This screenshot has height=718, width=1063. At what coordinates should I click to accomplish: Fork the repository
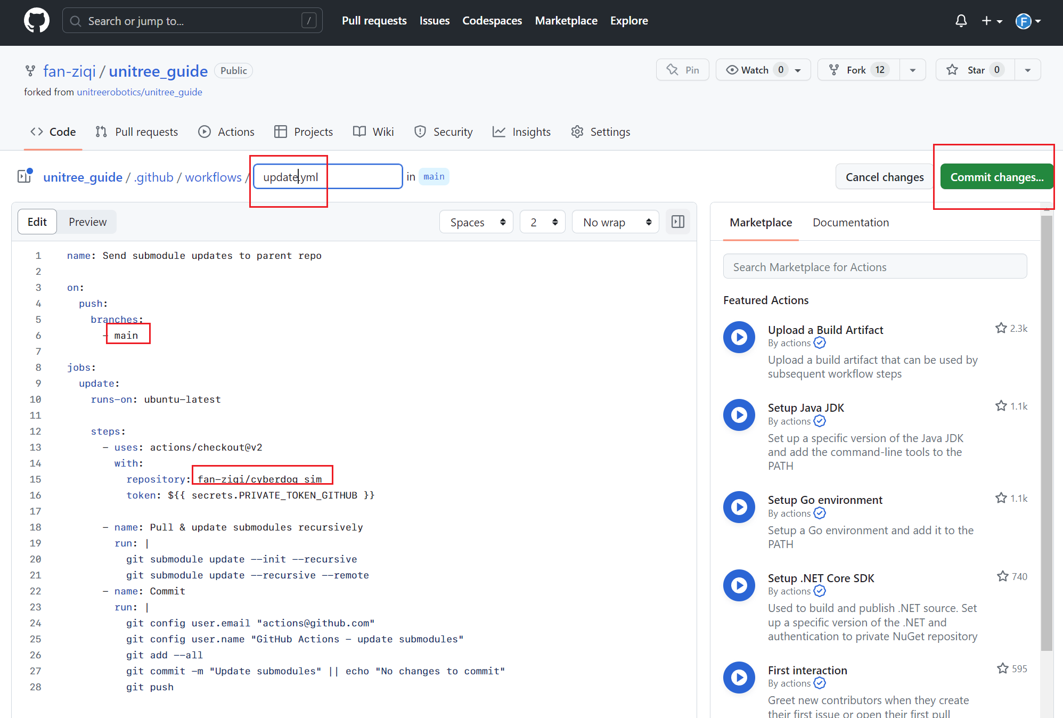(x=859, y=70)
